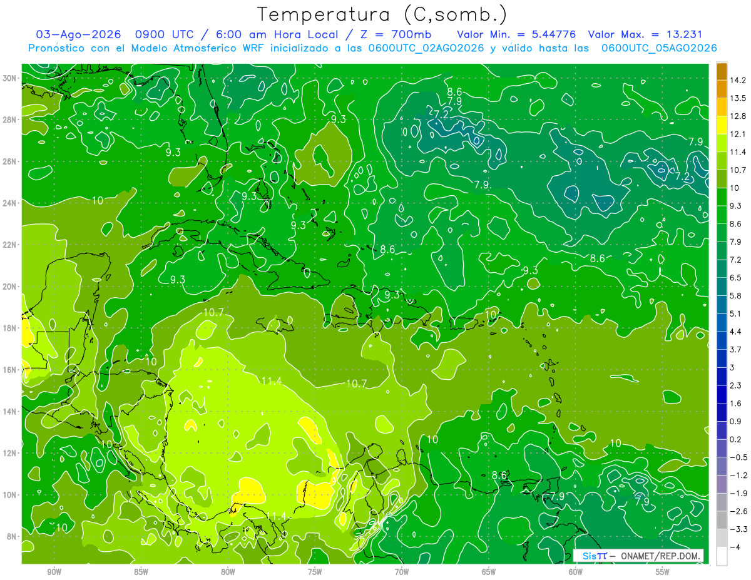Viewport: 751px width, 580px height.
Task: Click the 85W longitude axis label
Action: point(141,572)
